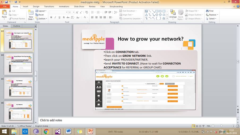This screenshot has width=240, height=135.
Task: Switch to Slide Sorter view in status bar
Action: click(x=197, y=126)
